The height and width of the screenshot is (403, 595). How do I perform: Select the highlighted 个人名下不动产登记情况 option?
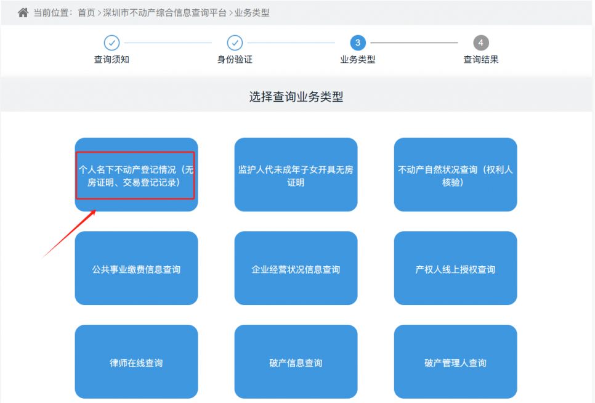(x=136, y=175)
